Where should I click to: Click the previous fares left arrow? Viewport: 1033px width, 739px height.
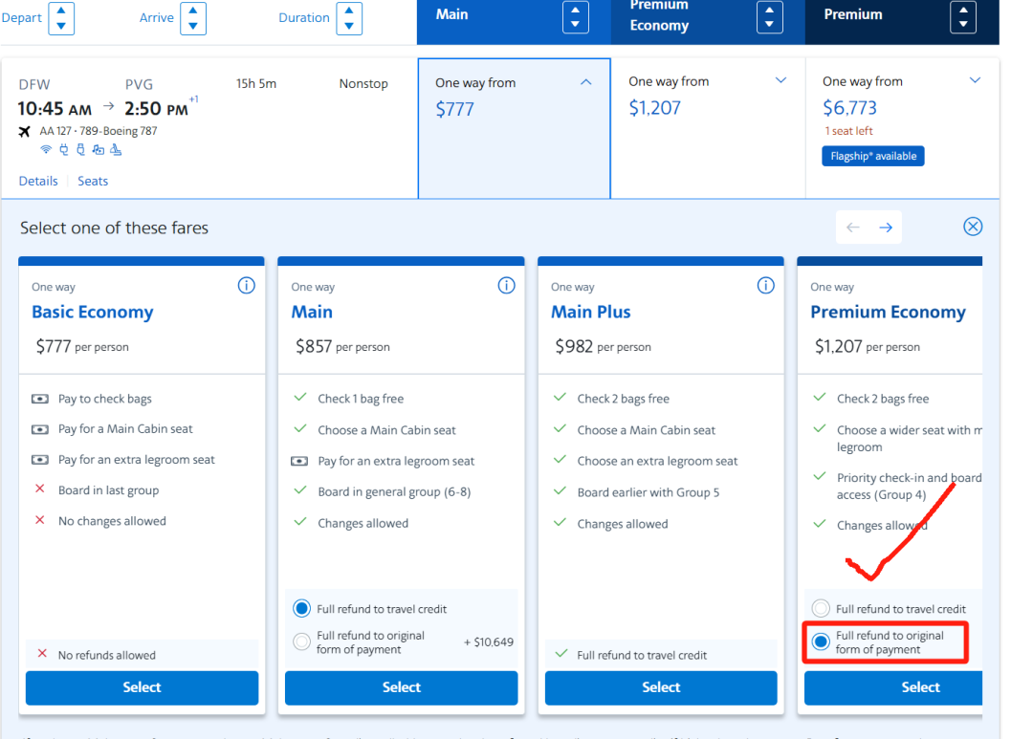(853, 228)
